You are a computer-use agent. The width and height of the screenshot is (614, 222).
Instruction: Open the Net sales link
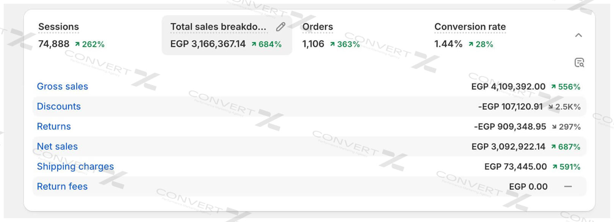pyautogui.click(x=57, y=146)
